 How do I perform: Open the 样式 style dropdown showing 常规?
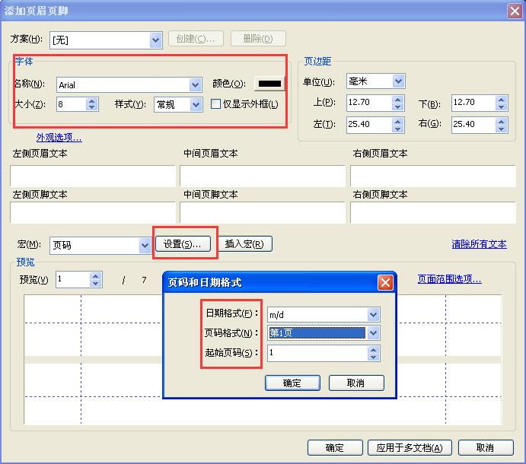tap(196, 105)
